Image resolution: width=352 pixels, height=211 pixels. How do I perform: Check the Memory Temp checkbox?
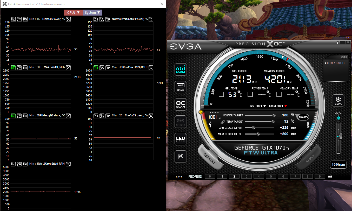(279, 94)
